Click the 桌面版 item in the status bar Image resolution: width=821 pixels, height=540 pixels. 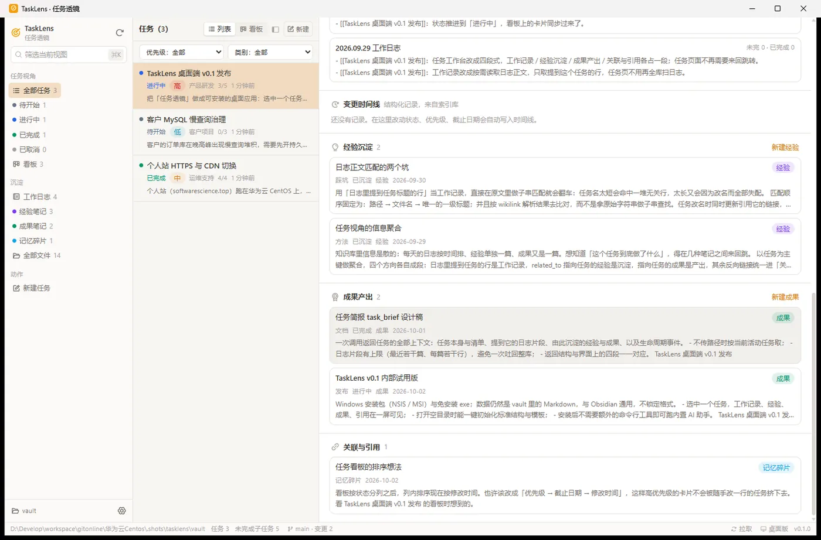coord(774,529)
